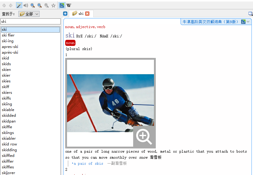The height and width of the screenshot is (175, 253).
Task: Click the red noun part-of-speech label
Action: point(70,43)
